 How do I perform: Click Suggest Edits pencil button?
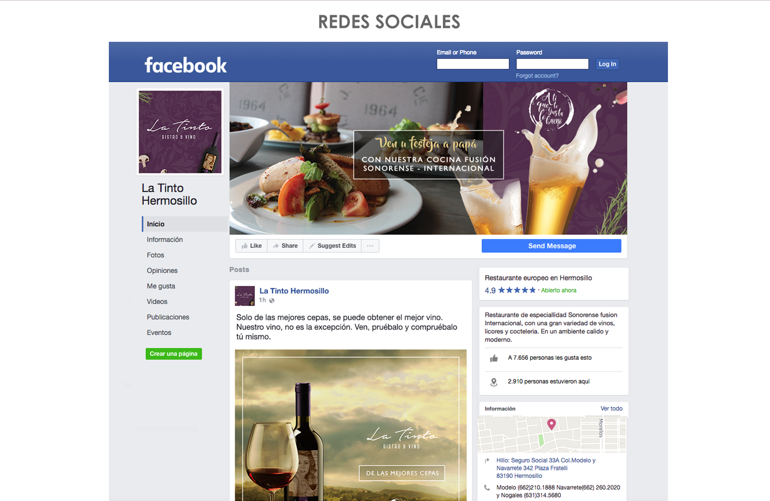(x=333, y=246)
